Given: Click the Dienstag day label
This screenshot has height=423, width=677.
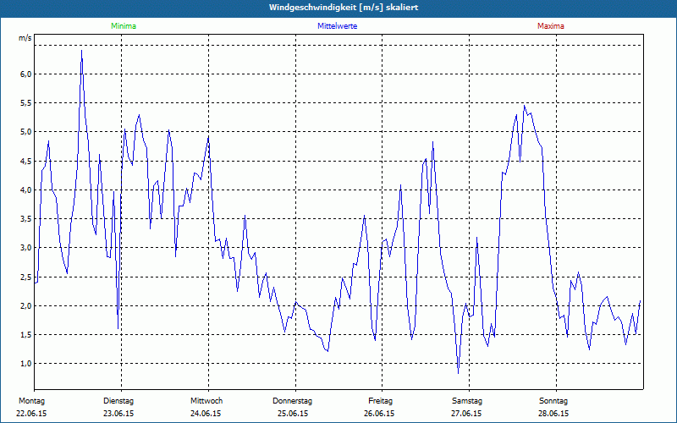Looking at the screenshot, I should (118, 401).
